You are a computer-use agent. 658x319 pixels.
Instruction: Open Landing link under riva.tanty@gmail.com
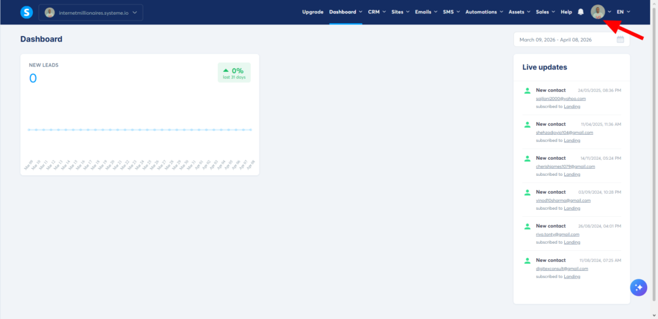[x=572, y=242]
